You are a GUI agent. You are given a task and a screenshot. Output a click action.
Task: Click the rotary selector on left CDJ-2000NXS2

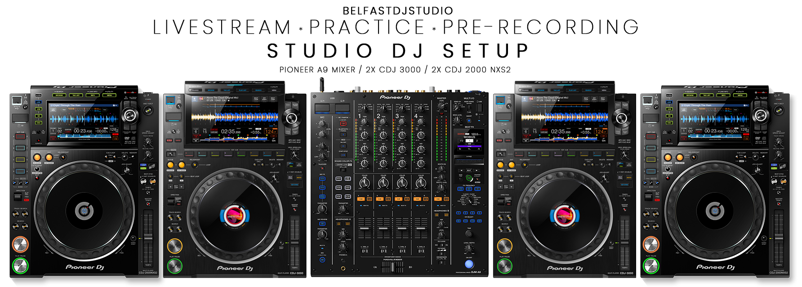click(x=129, y=115)
